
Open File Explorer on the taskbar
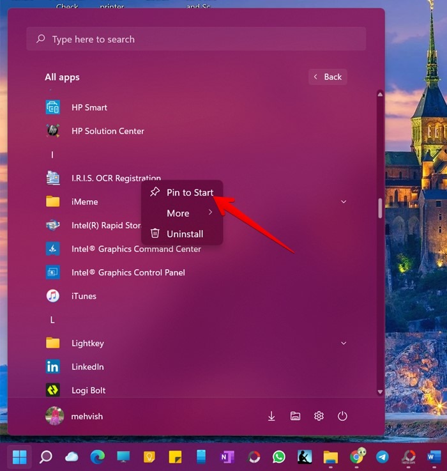click(331, 457)
